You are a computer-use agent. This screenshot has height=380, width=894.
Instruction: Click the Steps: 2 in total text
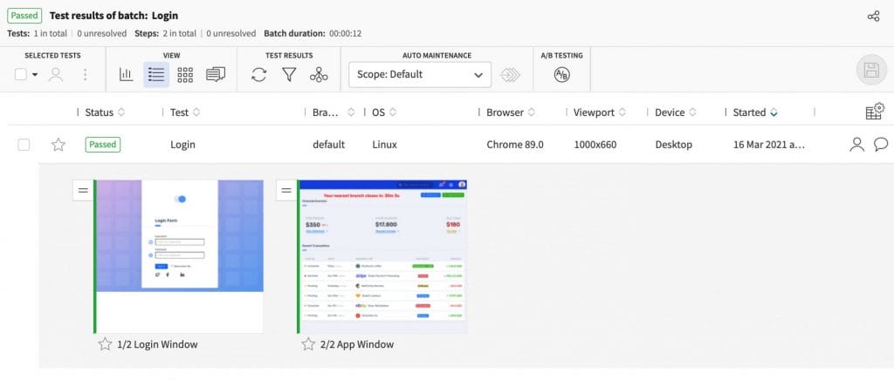pyautogui.click(x=165, y=34)
